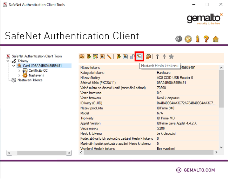This screenshot has height=179, width=228.
Task: Click the gemalto logo in header
Action: [x=205, y=19]
